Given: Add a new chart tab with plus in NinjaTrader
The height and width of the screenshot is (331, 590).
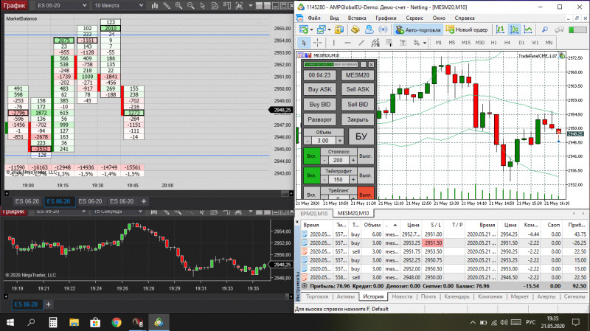Looking at the screenshot, I should (143, 201).
